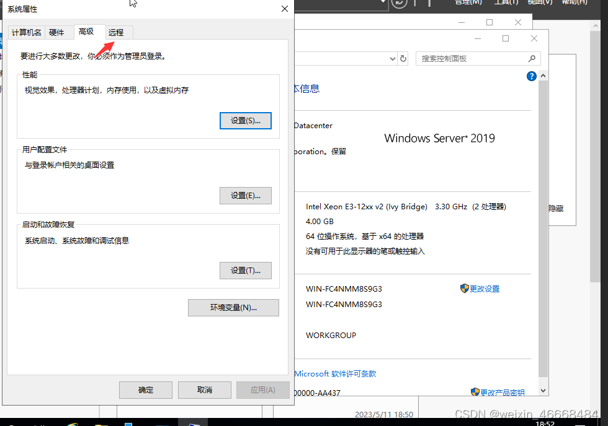
Task: Click Windows Server 2019 logo text
Action: click(x=439, y=138)
